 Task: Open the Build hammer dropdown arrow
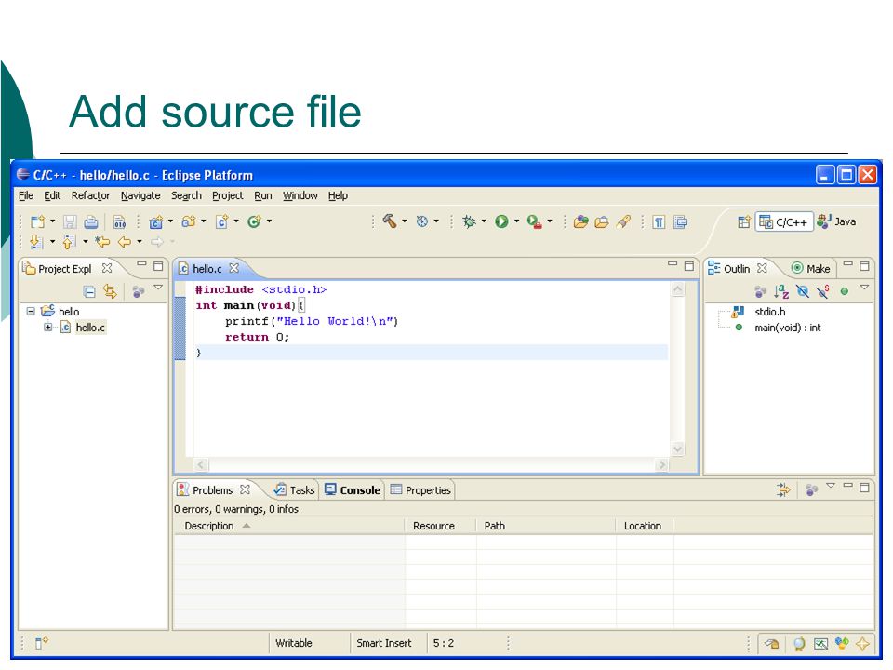pyautogui.click(x=405, y=221)
